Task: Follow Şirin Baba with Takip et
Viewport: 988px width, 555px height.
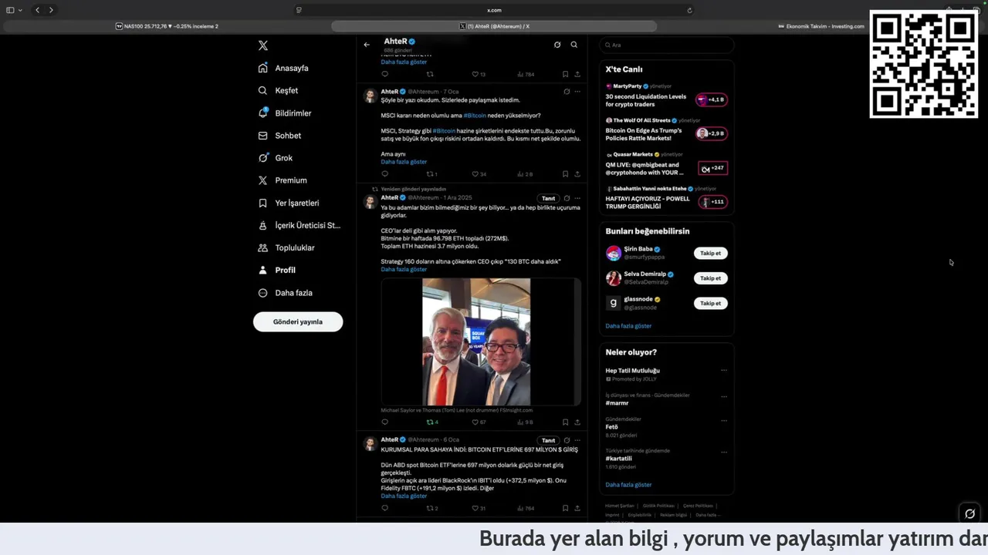Action: (710, 253)
